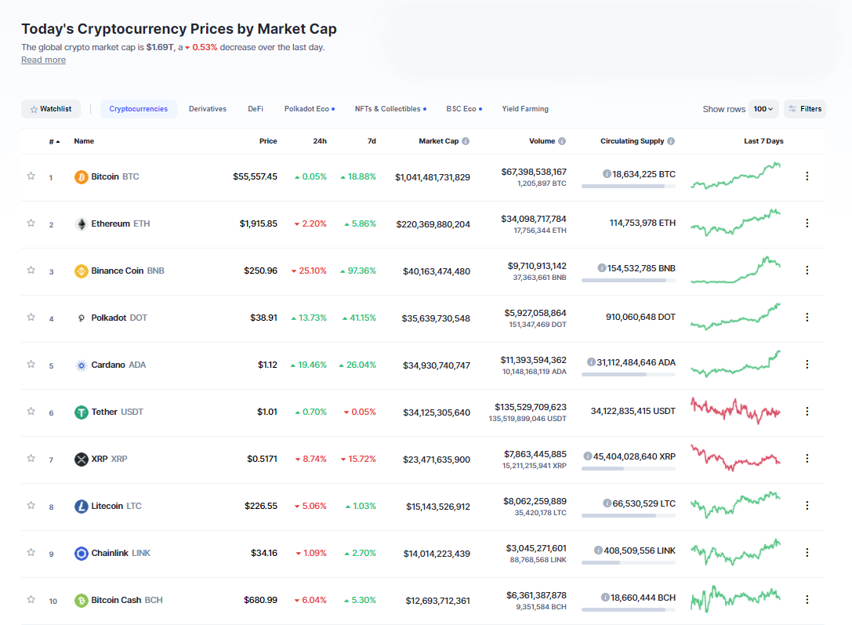Click the Cardano logo icon
Image resolution: width=852 pixels, height=625 pixels.
pos(81,365)
